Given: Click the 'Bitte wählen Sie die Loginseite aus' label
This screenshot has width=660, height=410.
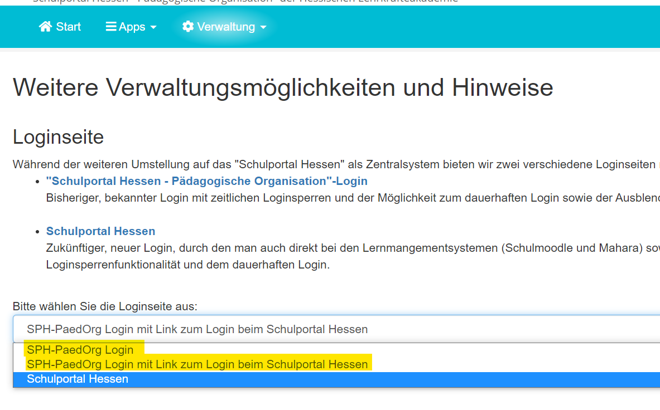Looking at the screenshot, I should coord(105,306).
